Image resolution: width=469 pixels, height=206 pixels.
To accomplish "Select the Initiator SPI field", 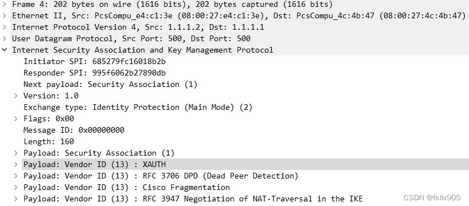I will pyautogui.click(x=95, y=61).
